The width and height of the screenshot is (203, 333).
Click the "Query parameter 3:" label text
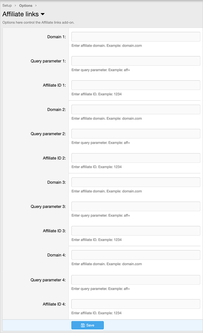coord(48,207)
